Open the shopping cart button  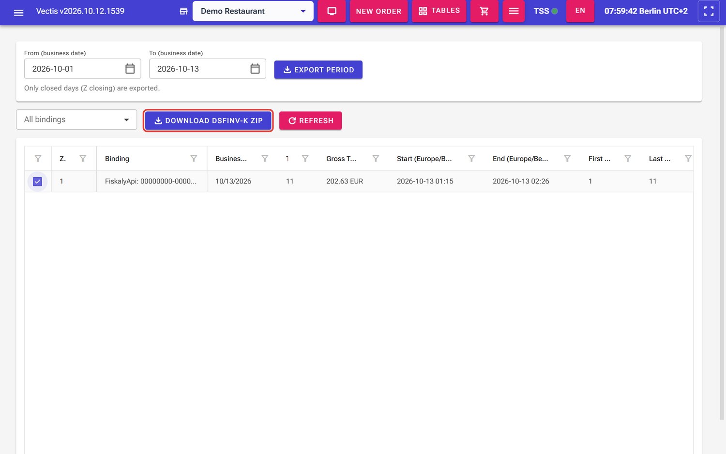pyautogui.click(x=484, y=11)
